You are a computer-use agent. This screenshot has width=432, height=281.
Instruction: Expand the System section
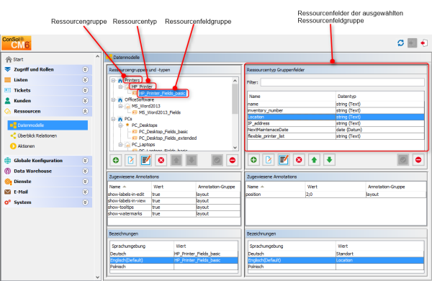(x=86, y=202)
